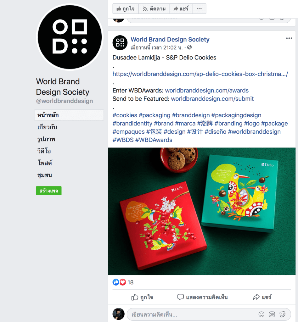Open the worldbranddesign.com/awards link
This screenshot has height=322, width=298.
click(x=207, y=90)
